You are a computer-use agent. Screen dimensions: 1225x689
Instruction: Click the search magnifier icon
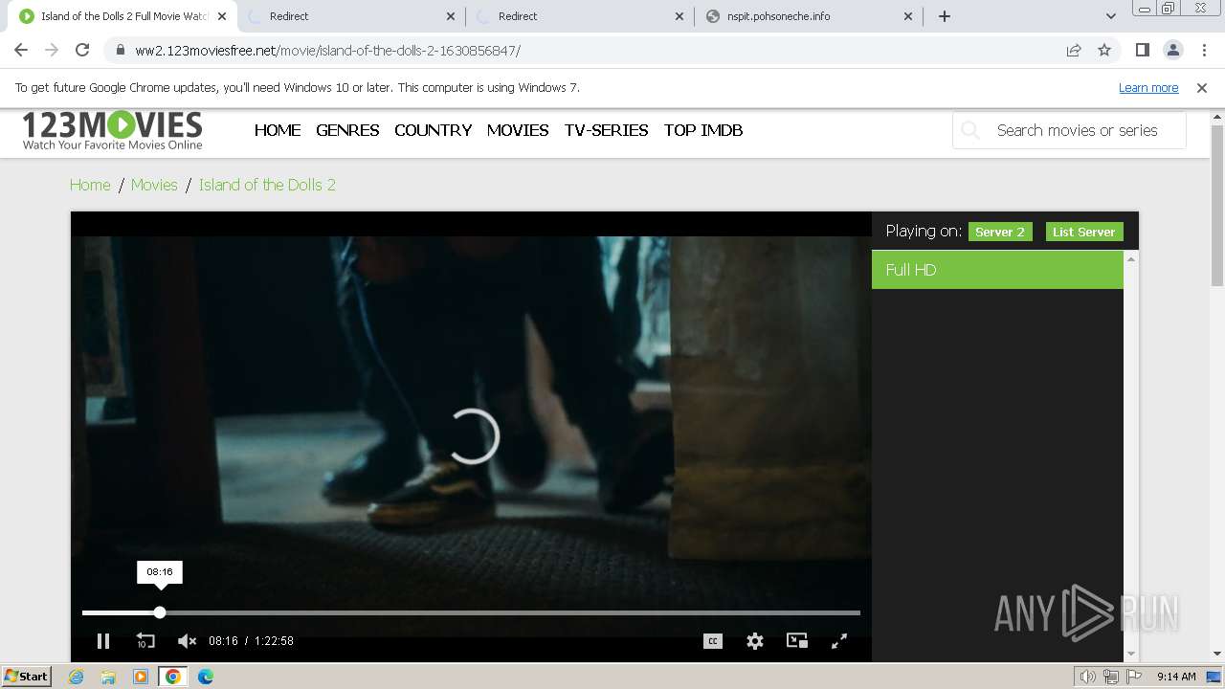click(970, 130)
